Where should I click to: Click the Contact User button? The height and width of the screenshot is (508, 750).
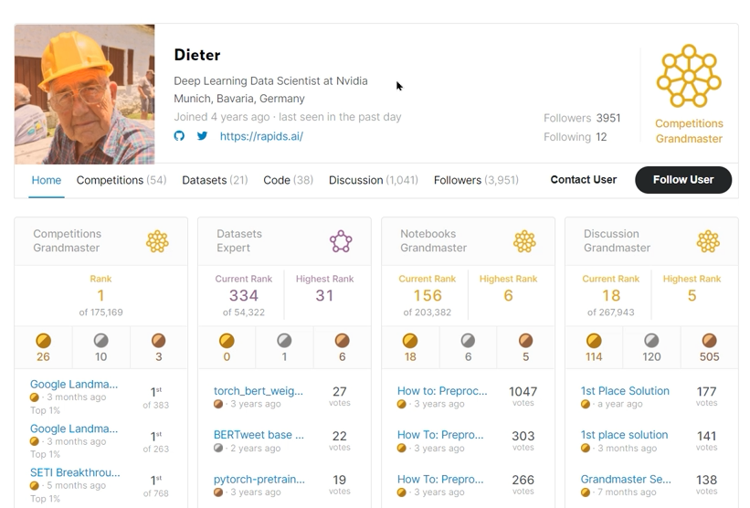click(x=583, y=180)
